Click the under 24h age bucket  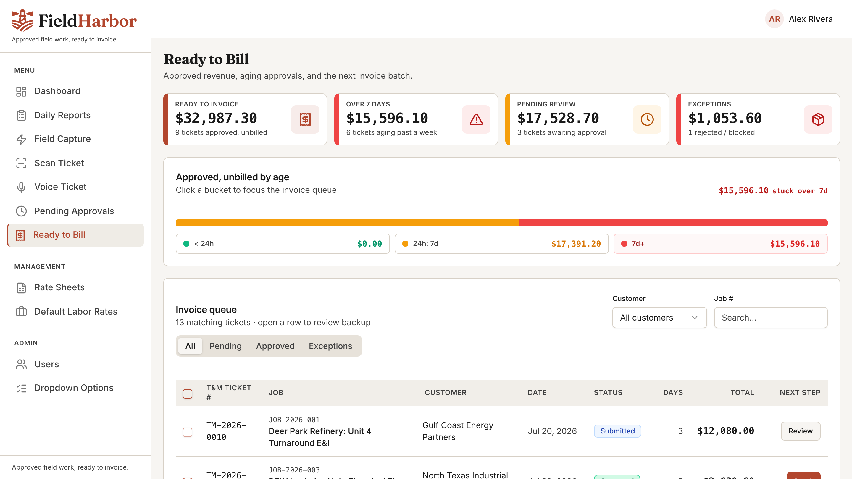(x=283, y=244)
